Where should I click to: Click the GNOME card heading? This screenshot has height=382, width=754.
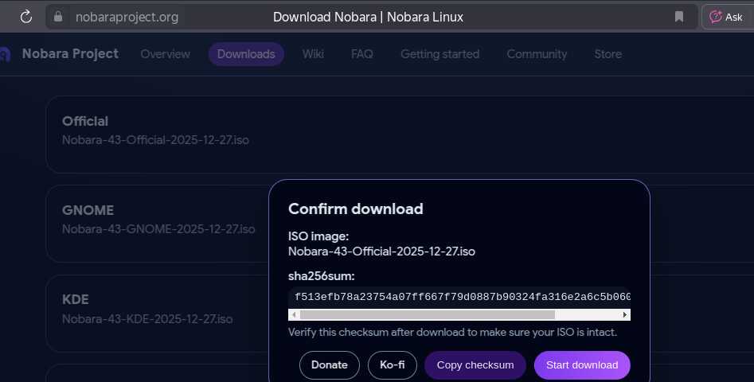pos(88,210)
